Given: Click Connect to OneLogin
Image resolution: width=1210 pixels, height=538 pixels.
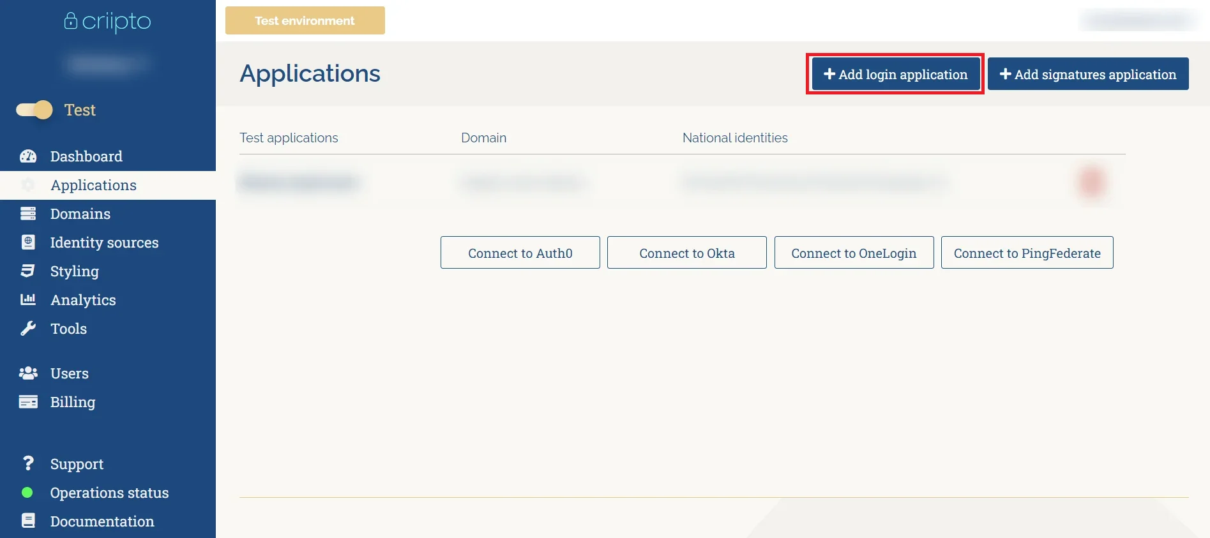Looking at the screenshot, I should [854, 253].
